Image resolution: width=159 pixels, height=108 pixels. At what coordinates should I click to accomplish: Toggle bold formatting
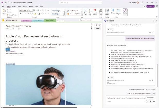[20, 14]
